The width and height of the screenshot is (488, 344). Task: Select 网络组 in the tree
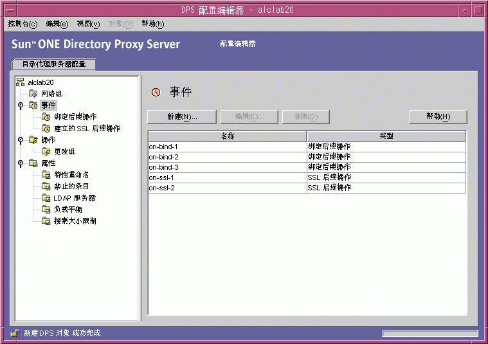point(51,94)
